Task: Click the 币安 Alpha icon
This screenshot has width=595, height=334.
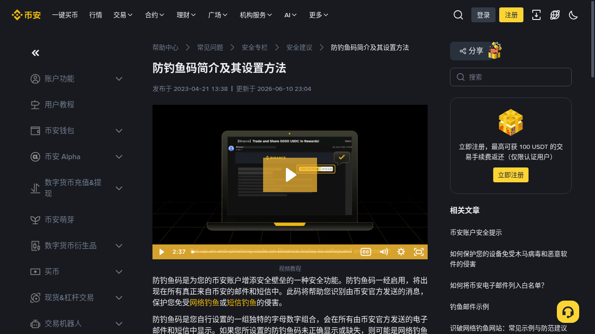Action: pos(35,157)
